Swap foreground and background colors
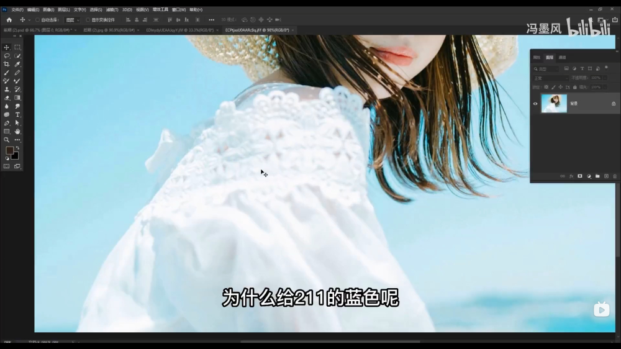 [x=17, y=148]
